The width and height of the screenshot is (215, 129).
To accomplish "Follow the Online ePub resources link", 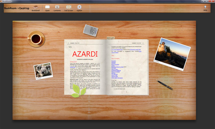I will pyautogui.click(x=135, y=50).
